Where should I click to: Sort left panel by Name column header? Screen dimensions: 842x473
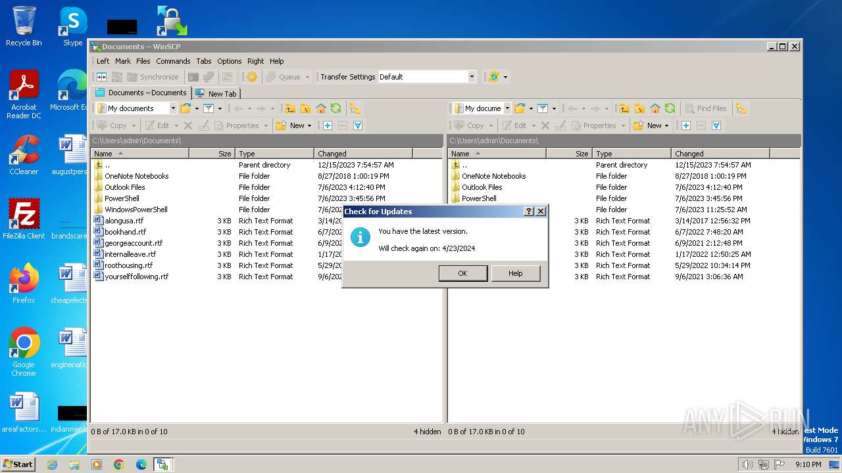139,153
